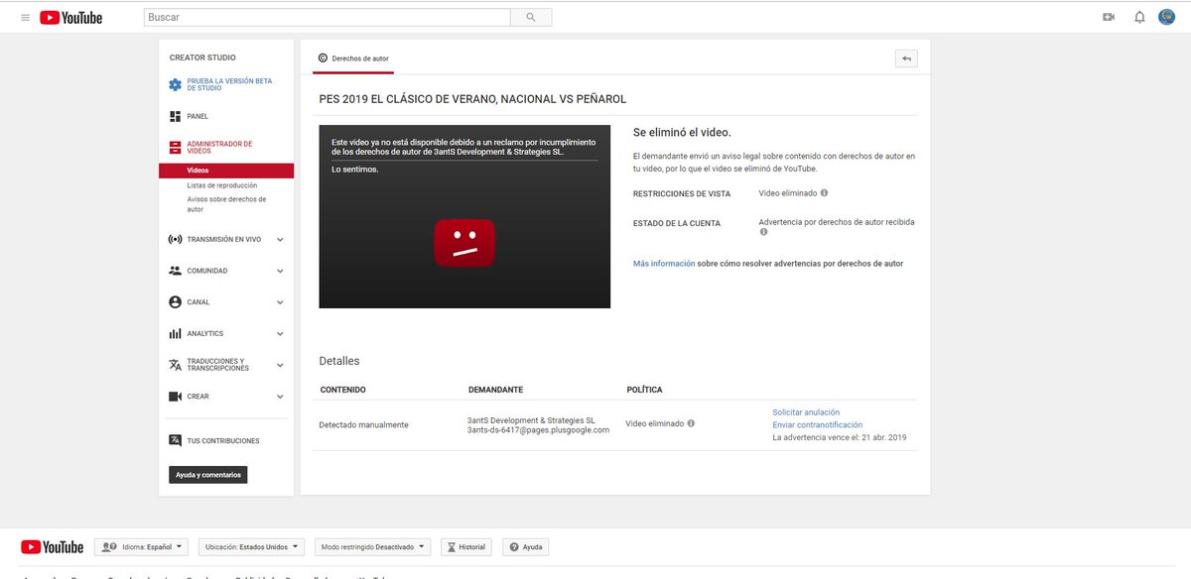The image size is (1191, 579).
Task: Select the Derechos de autor tab
Action: [x=353, y=58]
